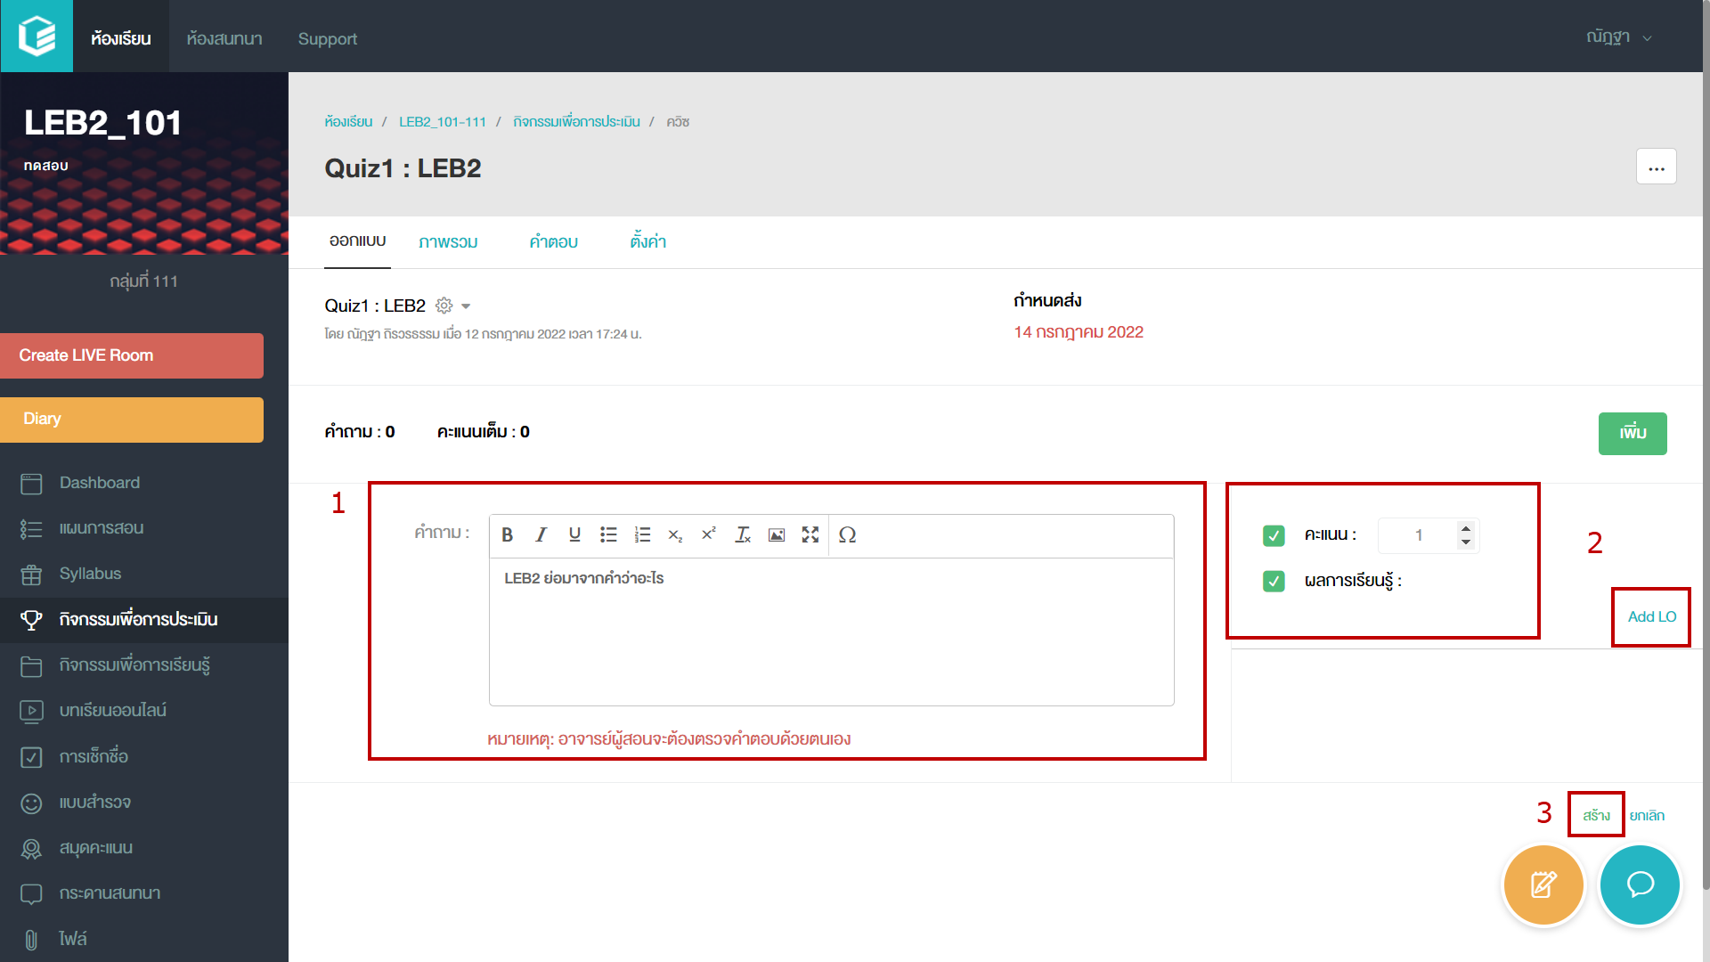Click the กลุ่มที่ 111 group label

143,281
